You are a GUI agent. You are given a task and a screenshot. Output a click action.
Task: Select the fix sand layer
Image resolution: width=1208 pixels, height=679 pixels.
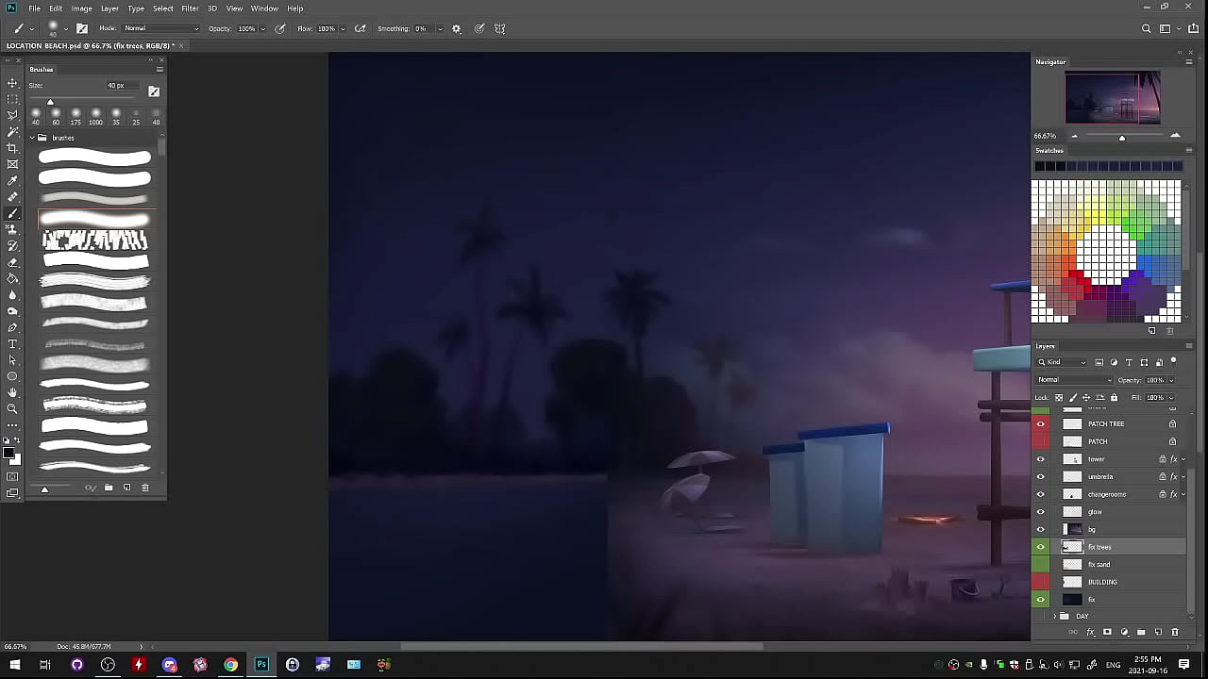1123,565
